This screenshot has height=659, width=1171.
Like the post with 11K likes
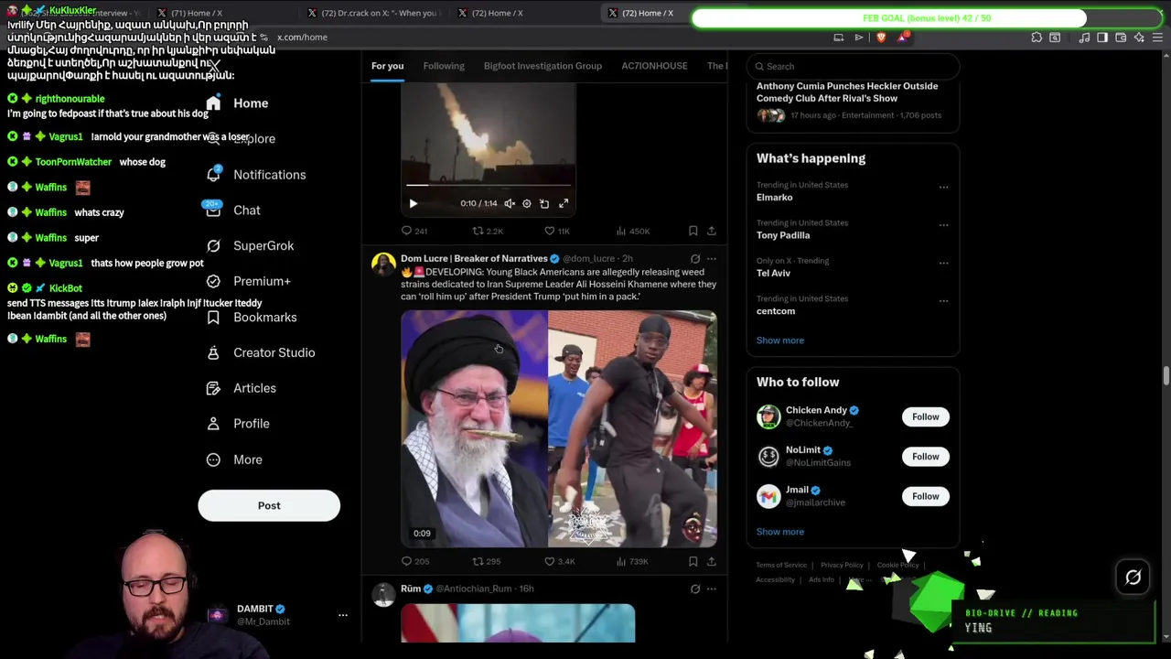(557, 231)
